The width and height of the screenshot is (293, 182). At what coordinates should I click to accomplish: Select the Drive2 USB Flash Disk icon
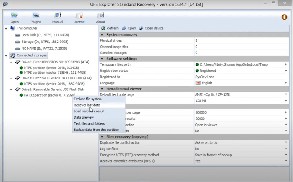(18, 89)
